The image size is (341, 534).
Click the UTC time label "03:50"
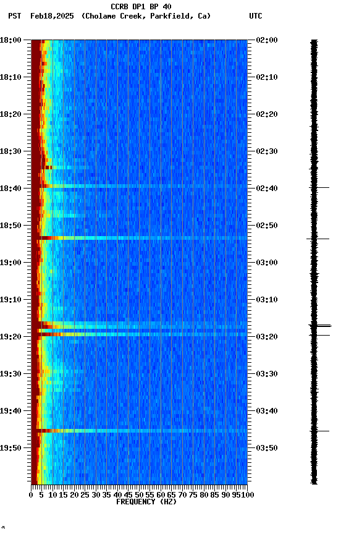[267, 448]
